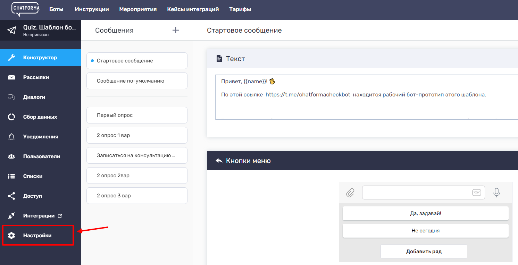Screen dimensions: 518x265
Task: Click the Chatforma logo
Action: tap(25, 9)
